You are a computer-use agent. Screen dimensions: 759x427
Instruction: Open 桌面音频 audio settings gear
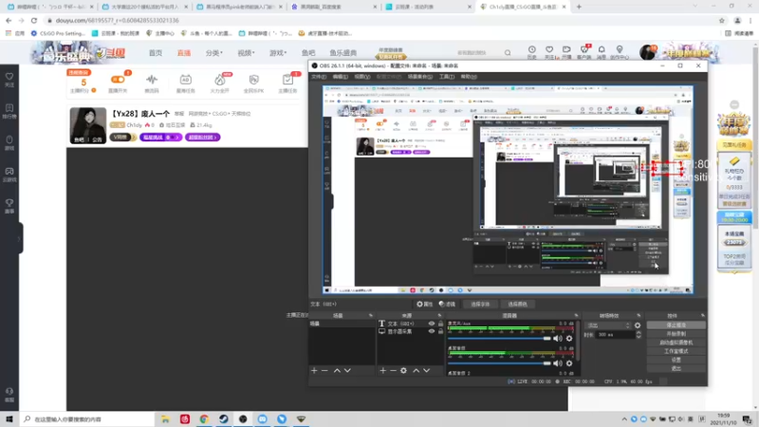click(569, 363)
